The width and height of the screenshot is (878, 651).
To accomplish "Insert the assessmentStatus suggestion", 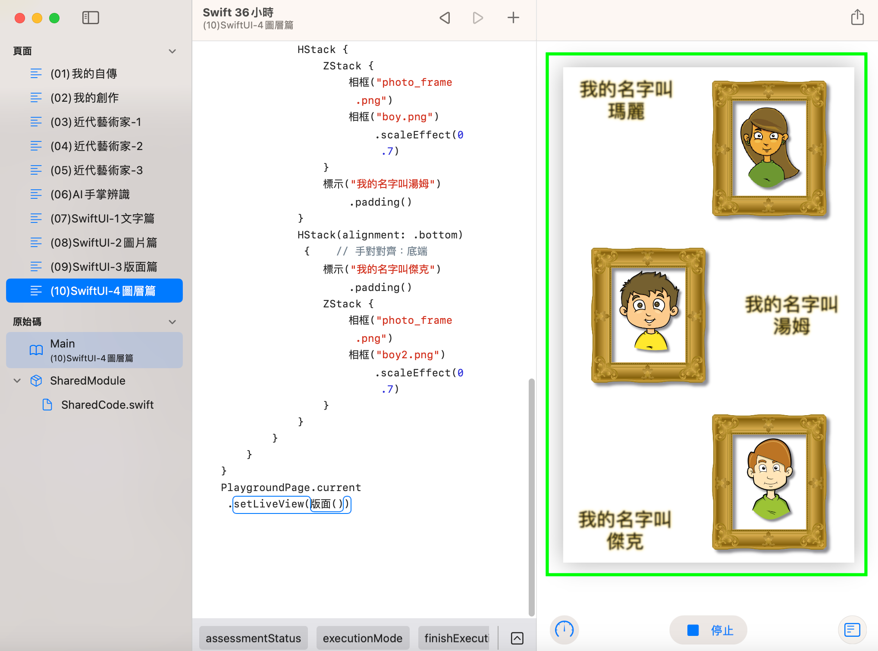I will click(x=253, y=638).
